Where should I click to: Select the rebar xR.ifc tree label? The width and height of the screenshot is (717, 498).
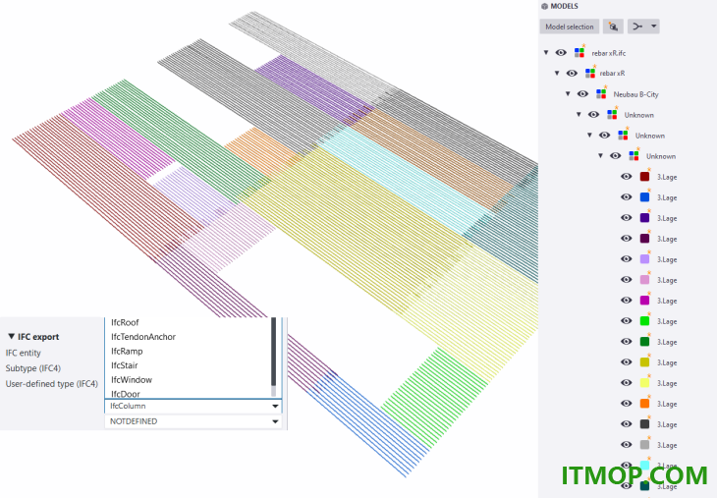(609, 53)
